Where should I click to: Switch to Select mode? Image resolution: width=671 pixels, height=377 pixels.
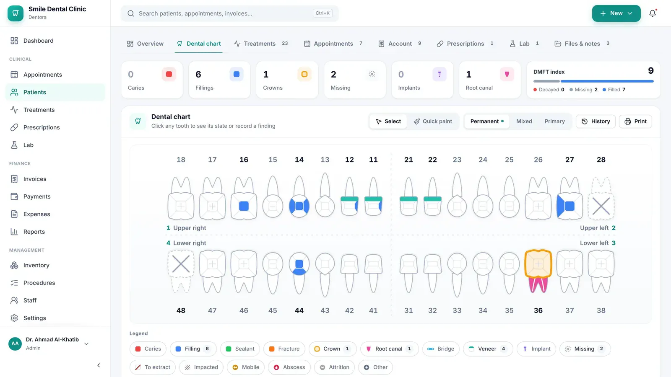388,121
